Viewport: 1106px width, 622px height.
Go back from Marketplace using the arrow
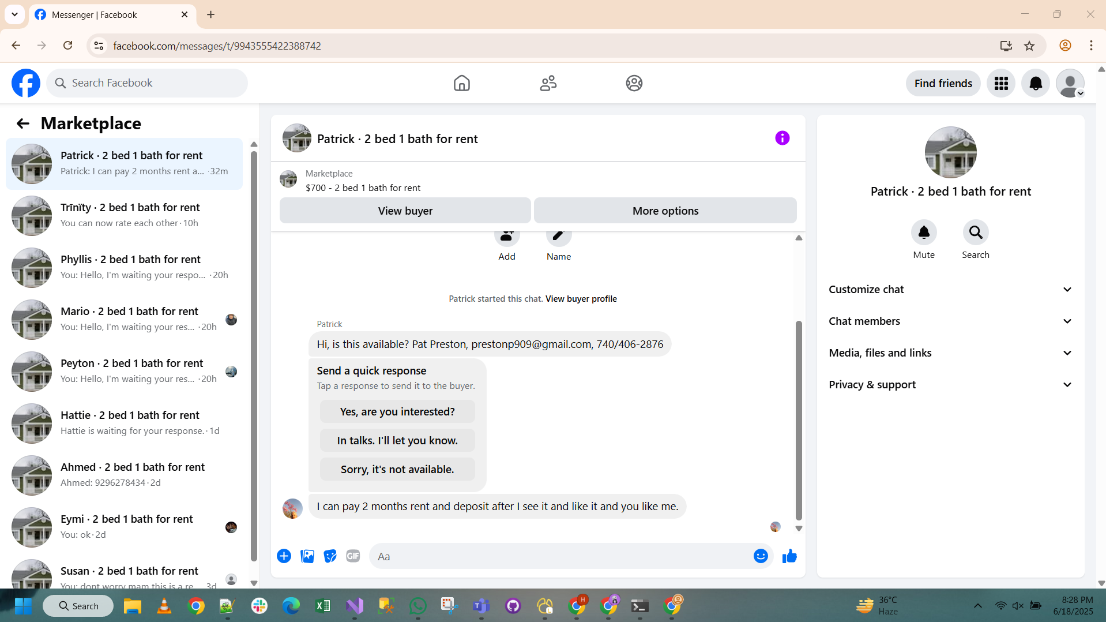tap(22, 123)
